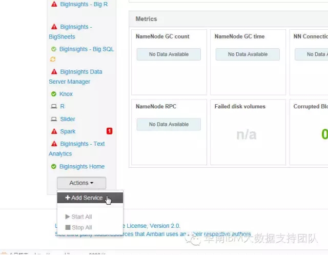The width and height of the screenshot is (328, 255).
Task: Click the play triangle icon next to Start All
Action: click(67, 217)
